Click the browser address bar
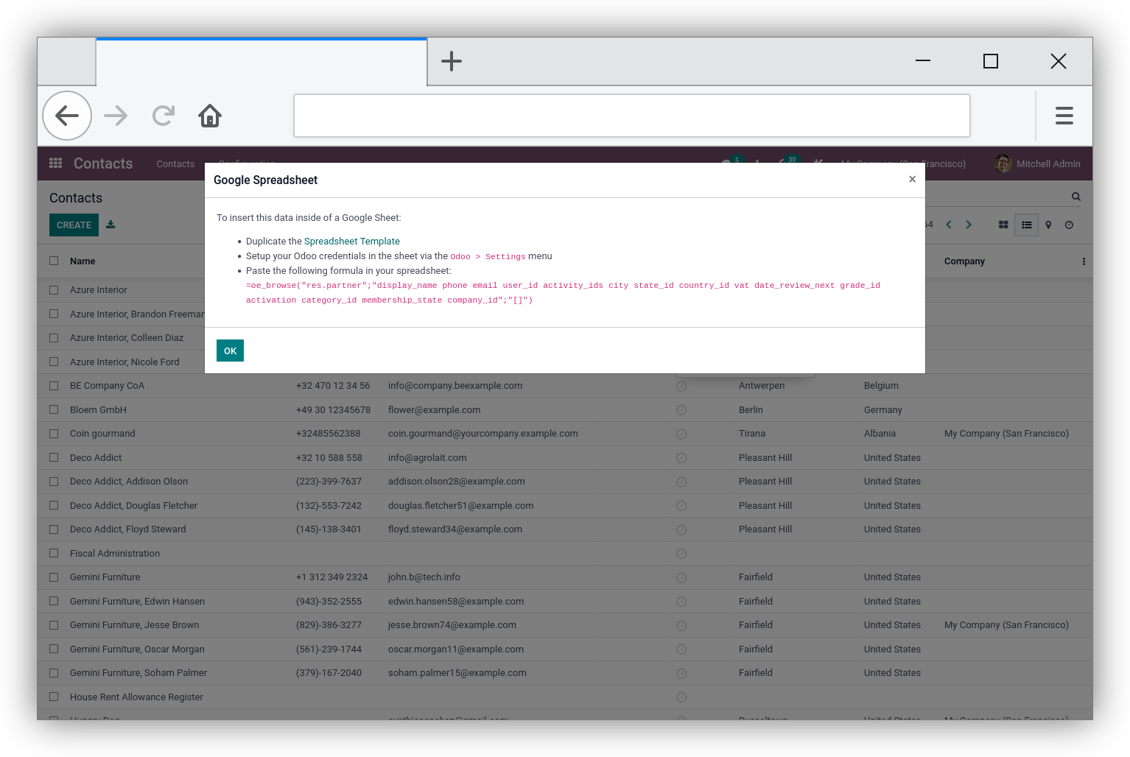 631,116
